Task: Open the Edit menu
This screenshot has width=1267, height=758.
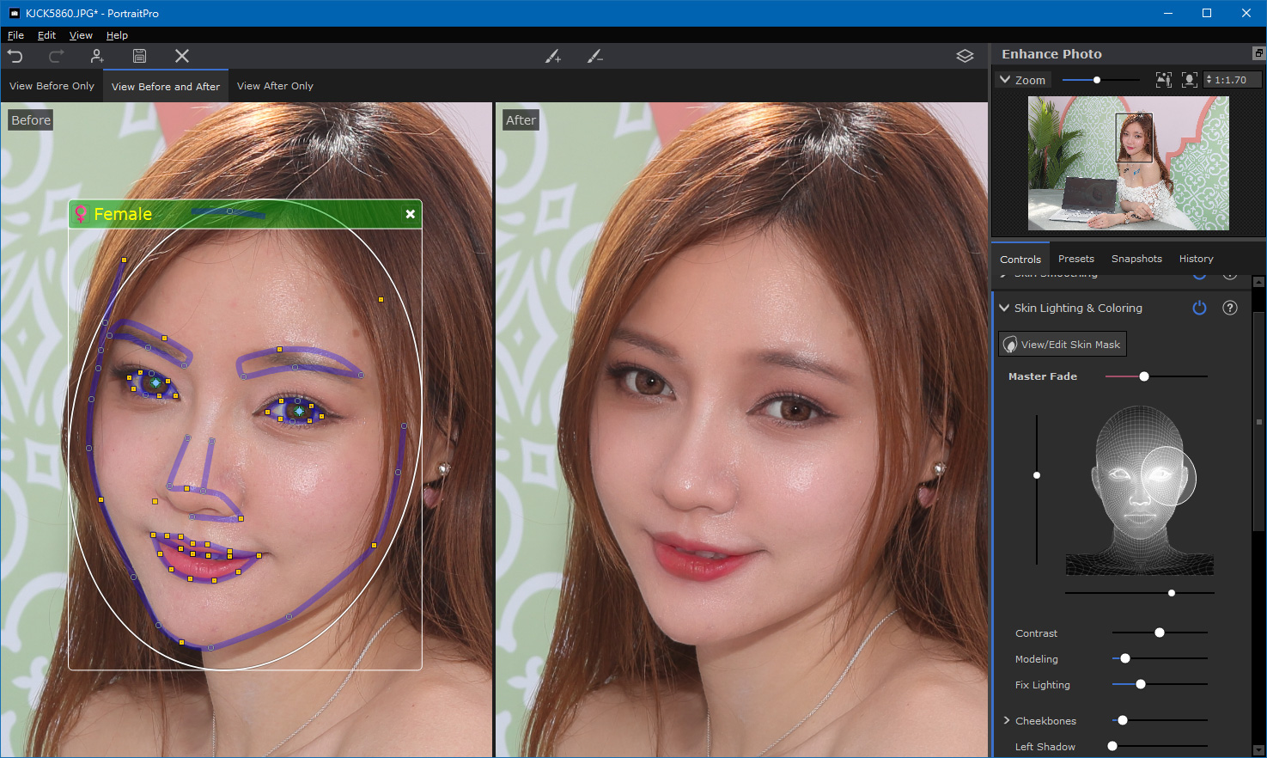Action: point(46,35)
